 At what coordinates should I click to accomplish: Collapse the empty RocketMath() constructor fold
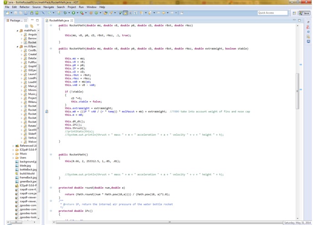(x=51, y=154)
